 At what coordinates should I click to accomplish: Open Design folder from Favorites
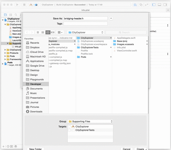pos(36,75)
